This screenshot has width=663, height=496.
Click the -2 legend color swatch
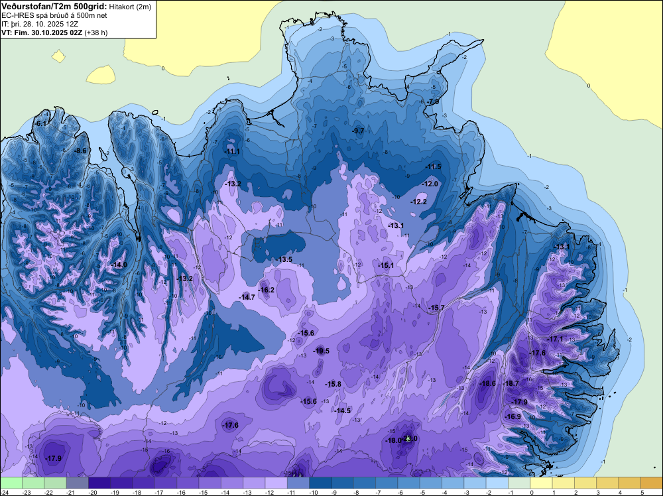(x=497, y=483)
